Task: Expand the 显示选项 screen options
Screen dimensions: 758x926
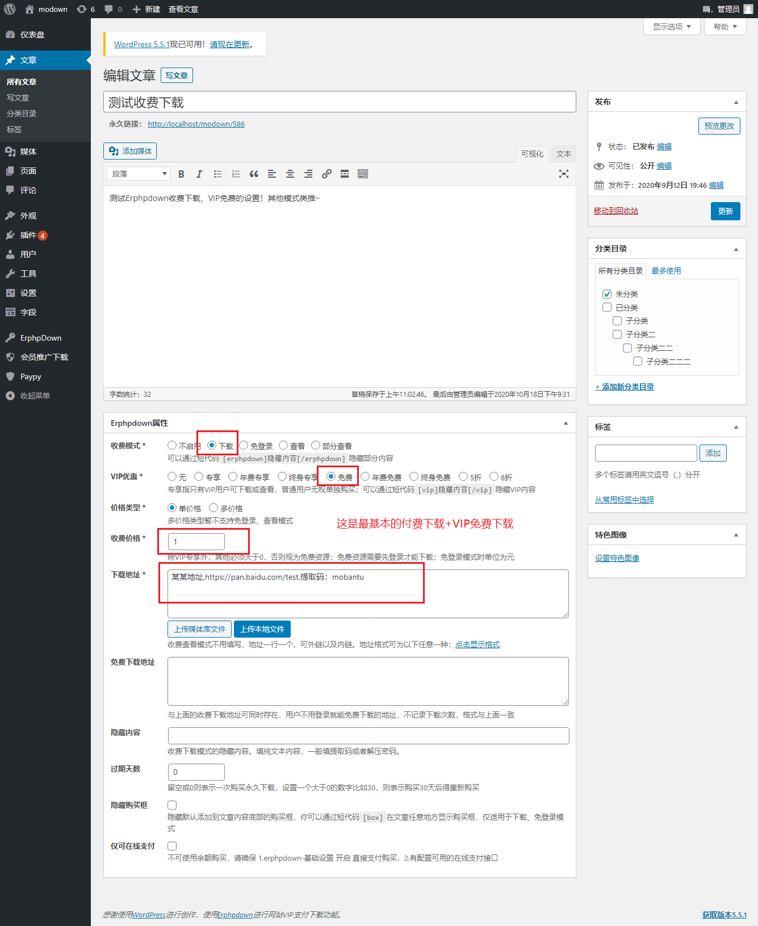Action: click(671, 27)
